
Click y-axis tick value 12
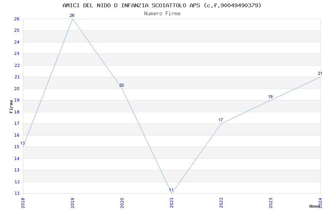click(x=17, y=182)
